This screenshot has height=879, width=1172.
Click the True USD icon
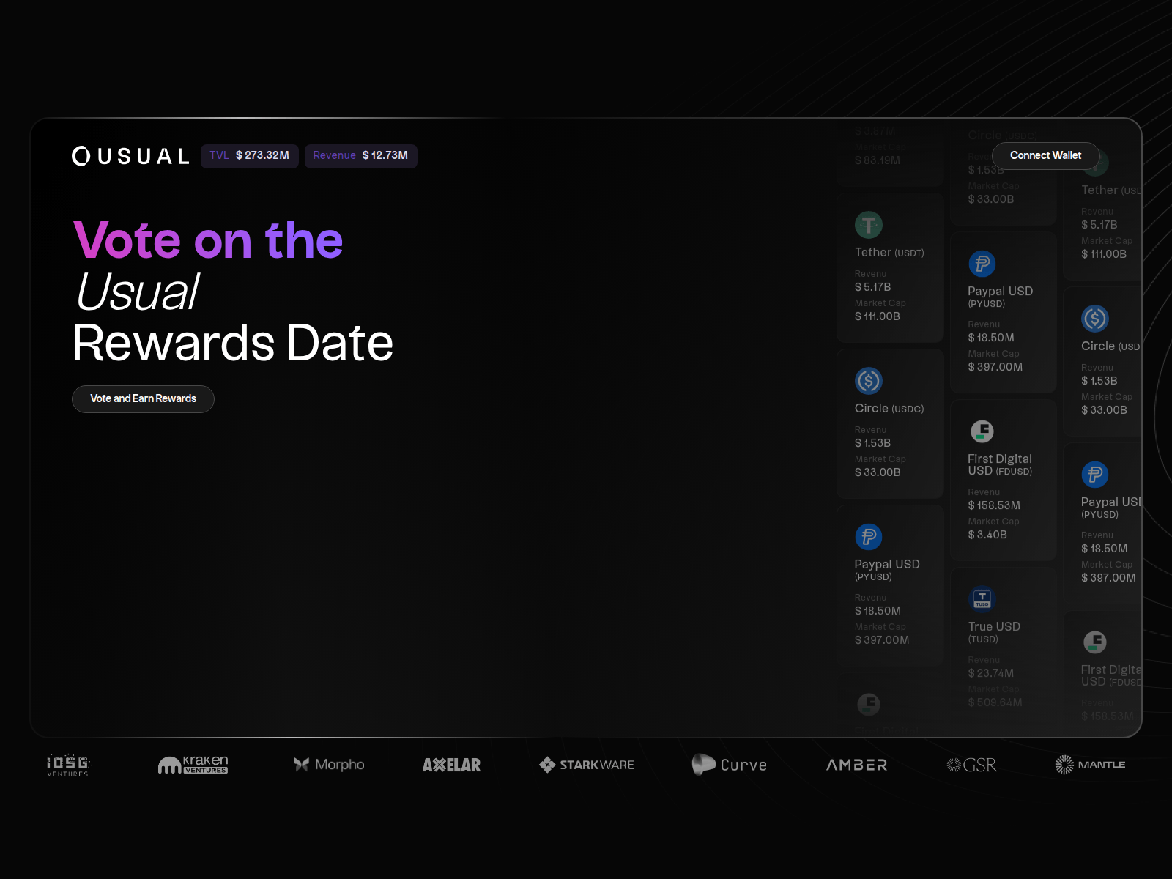click(982, 598)
